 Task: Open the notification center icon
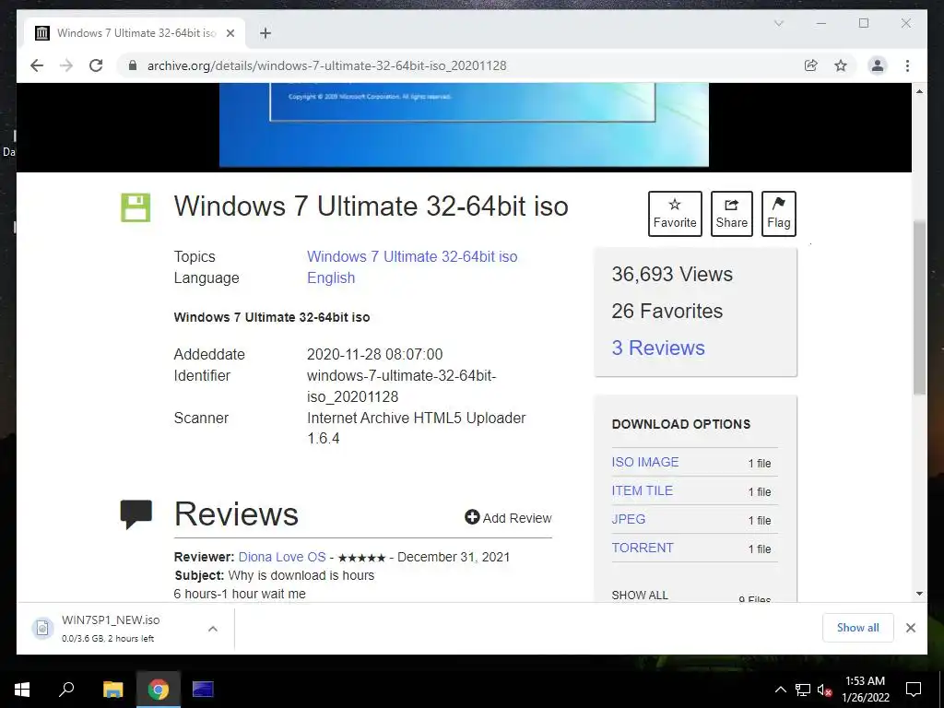click(x=914, y=690)
